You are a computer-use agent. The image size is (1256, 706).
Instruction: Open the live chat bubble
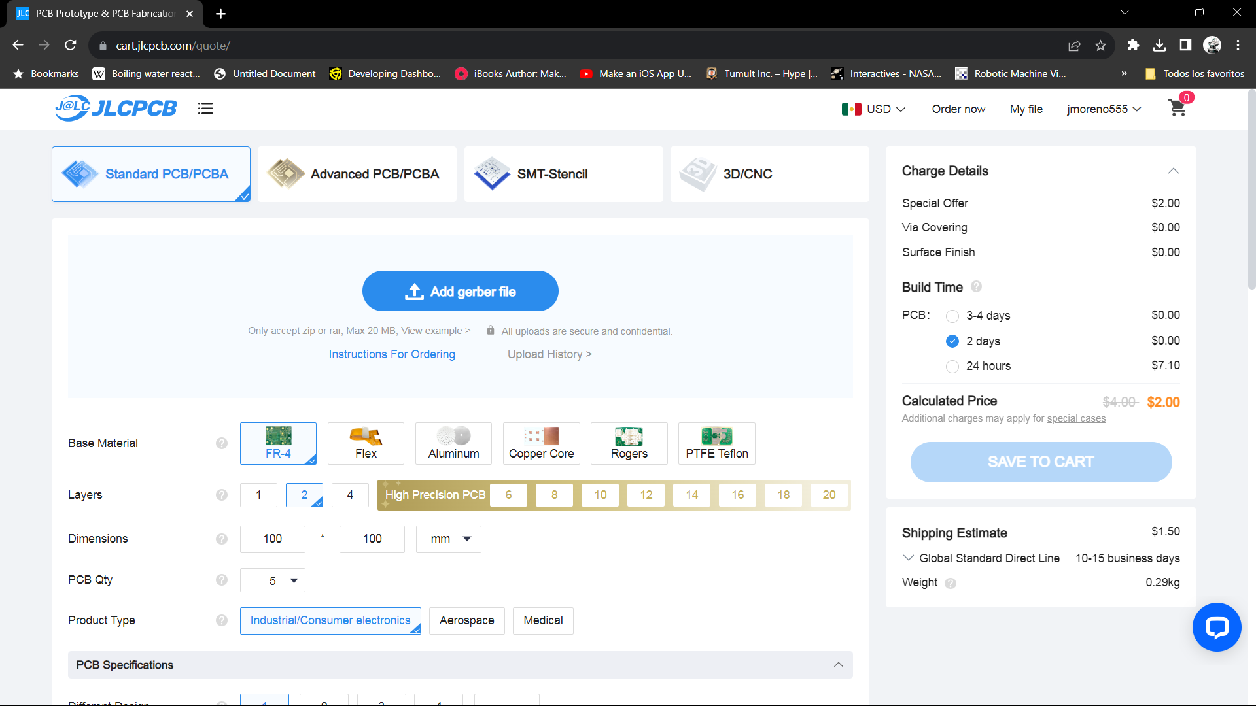(x=1217, y=628)
